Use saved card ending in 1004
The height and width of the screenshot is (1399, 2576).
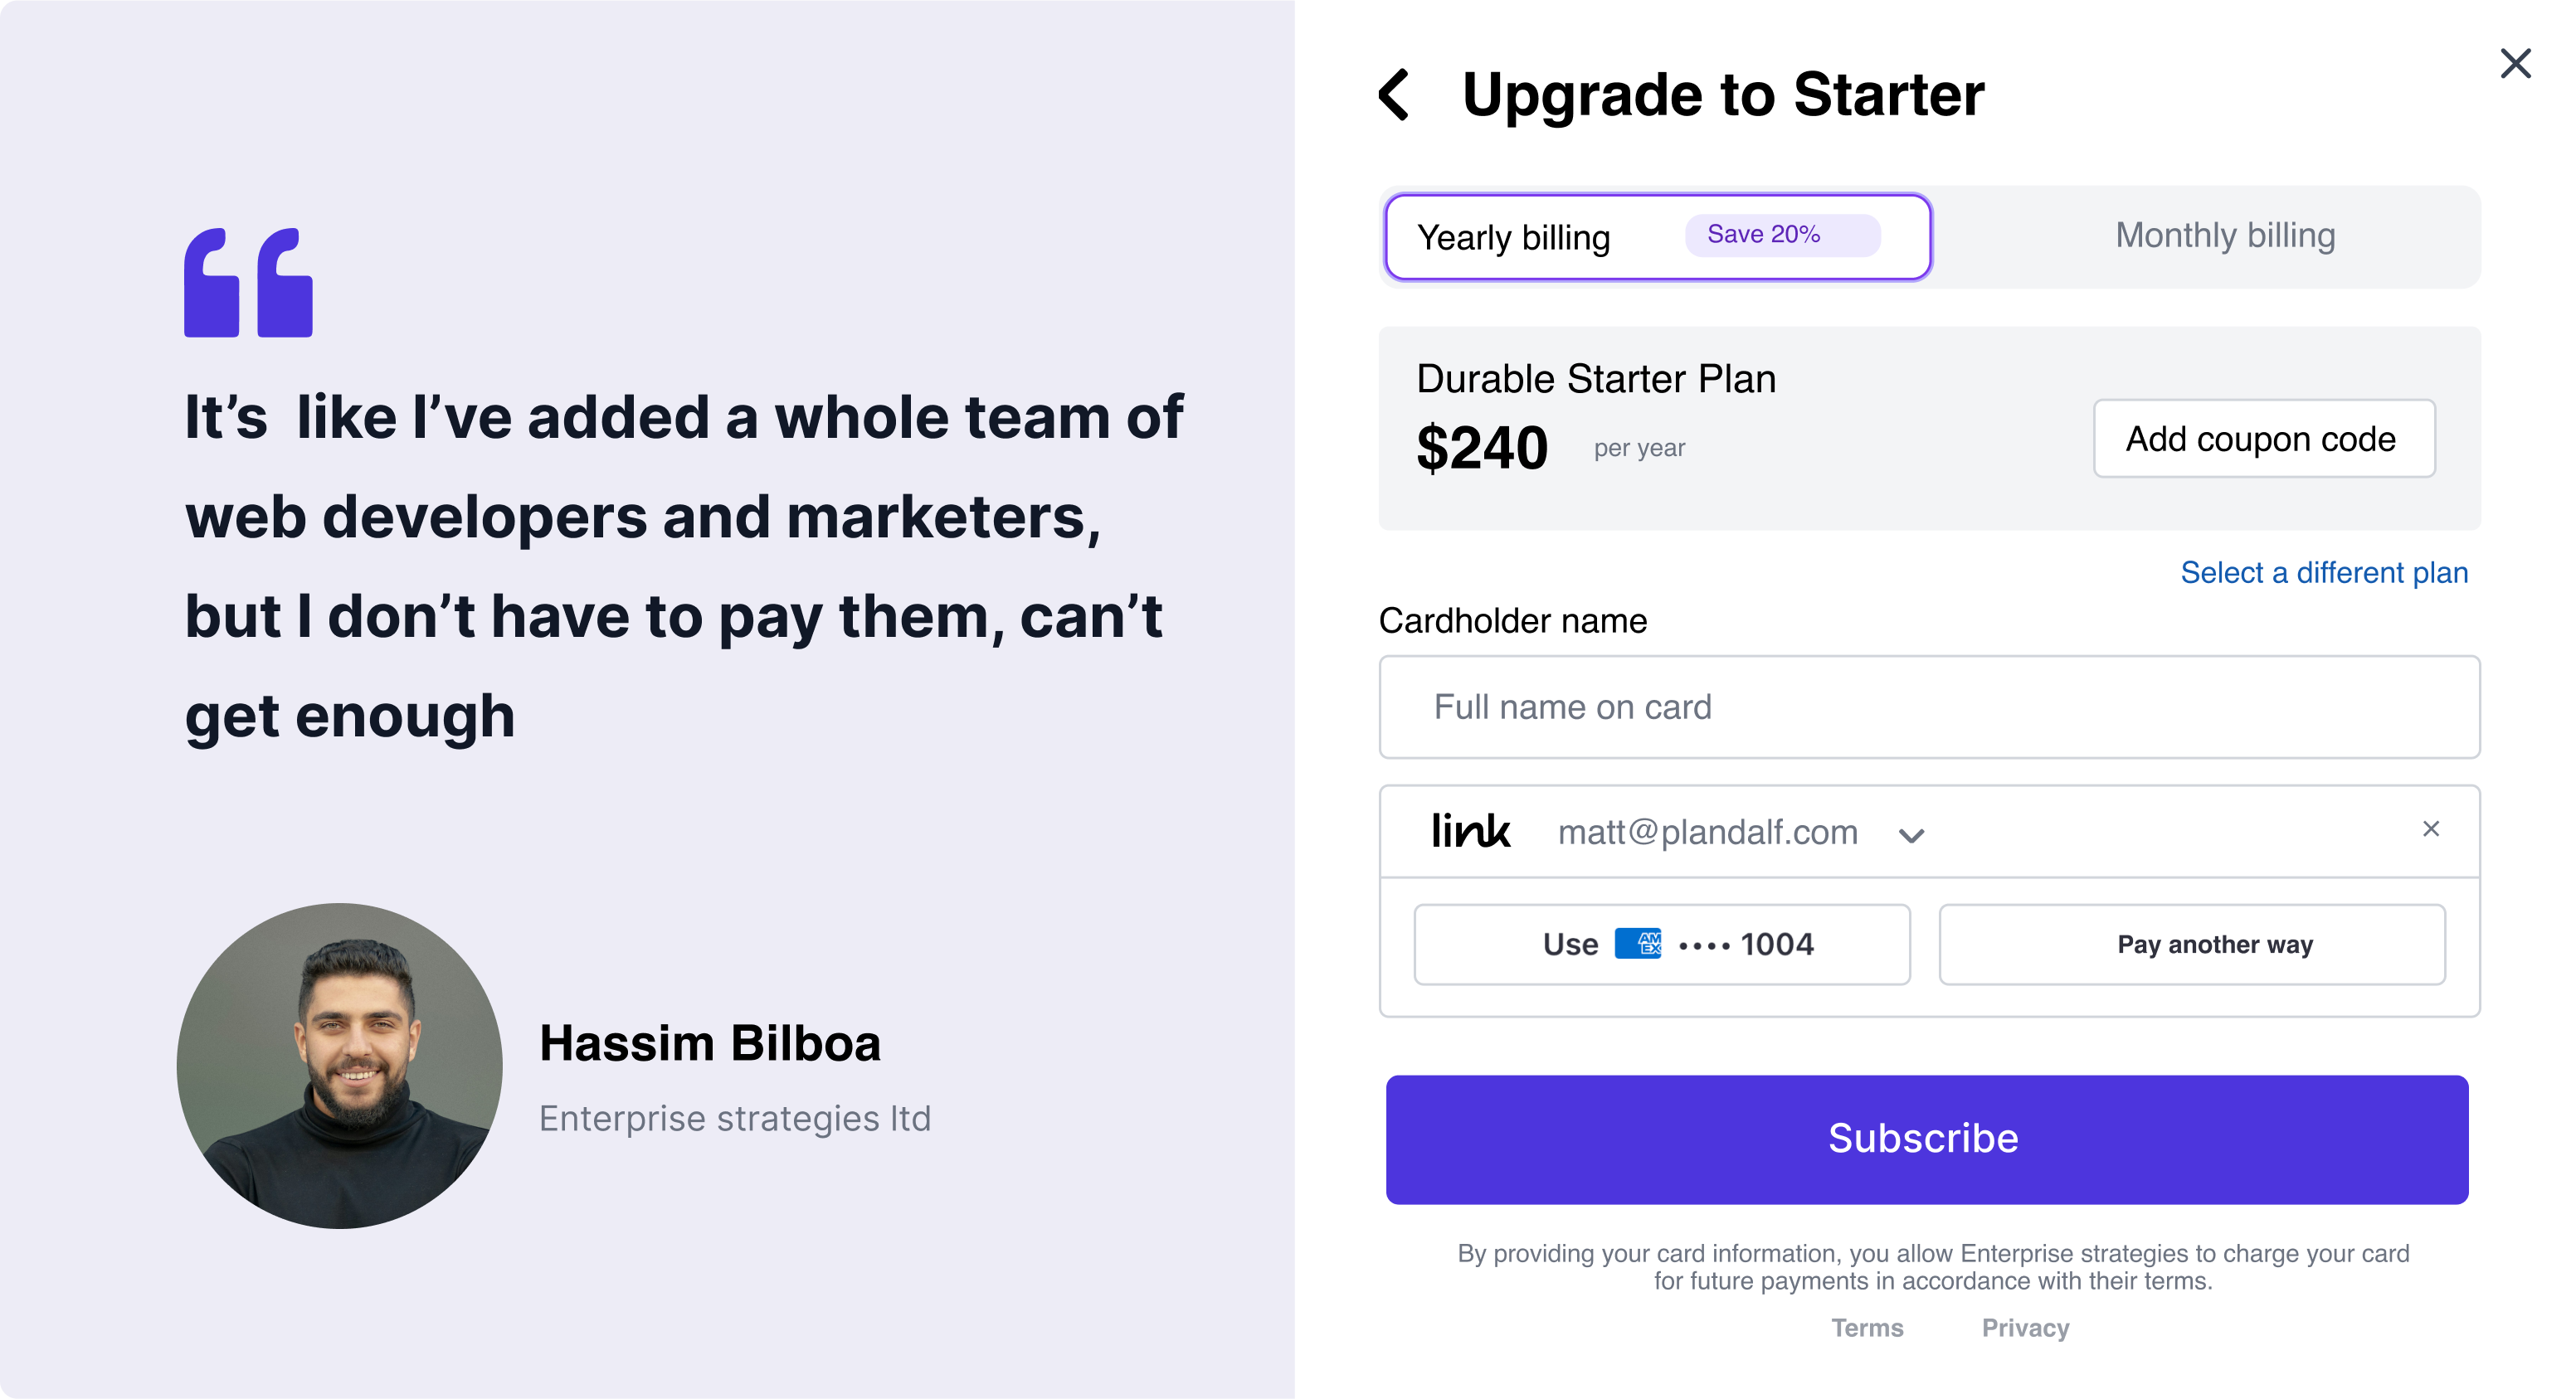pos(1662,945)
